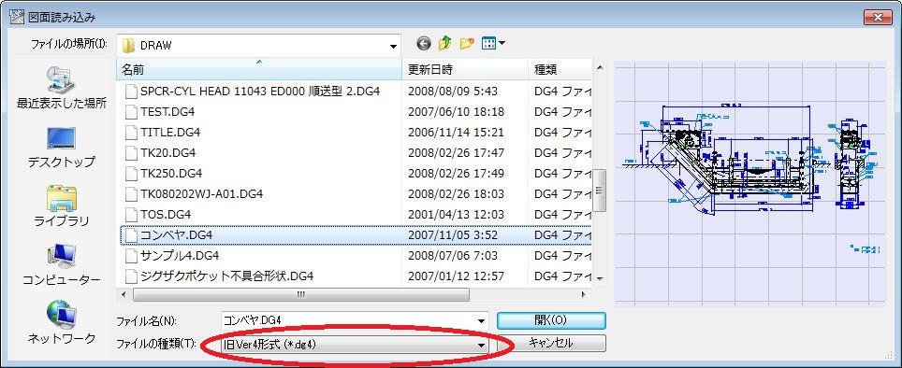Image resolution: width=902 pixels, height=368 pixels.
Task: Click file icon of TK20.DG4
Action: tap(132, 153)
